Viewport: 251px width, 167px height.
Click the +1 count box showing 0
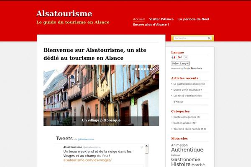click(186, 57)
